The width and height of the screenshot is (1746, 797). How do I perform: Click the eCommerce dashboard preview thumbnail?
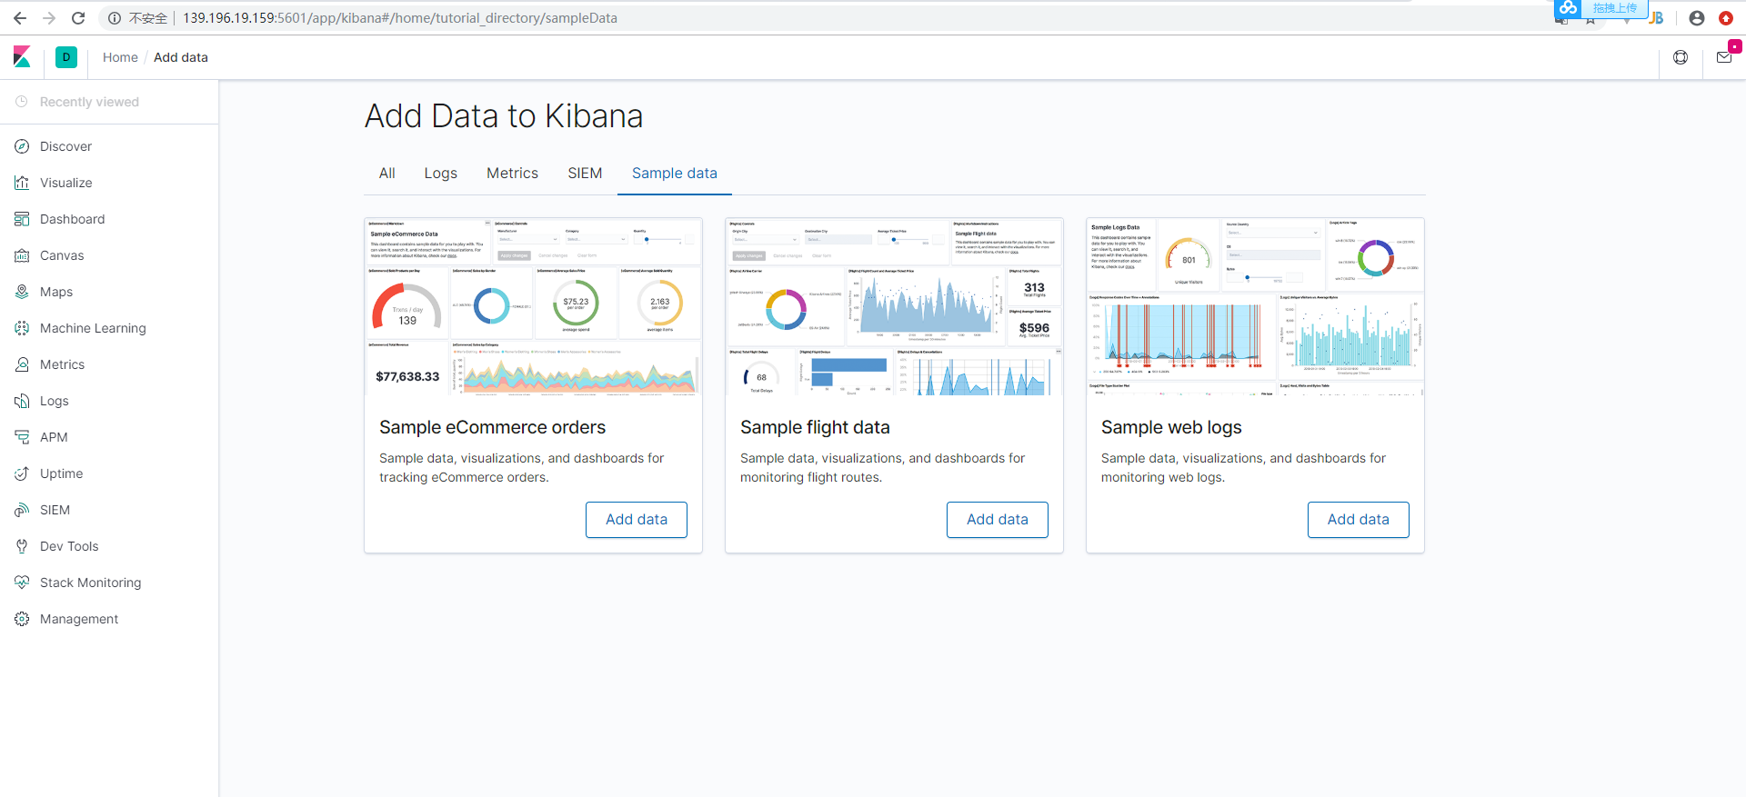[x=534, y=307]
